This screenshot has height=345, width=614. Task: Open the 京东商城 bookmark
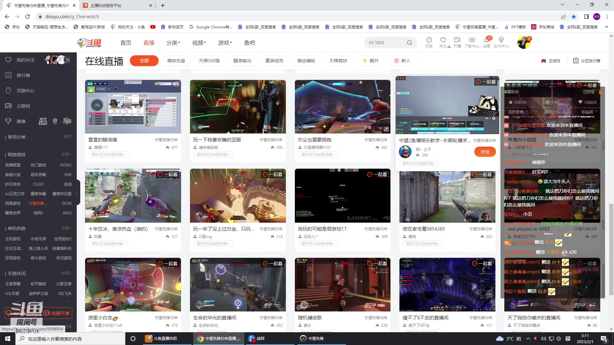point(543,27)
